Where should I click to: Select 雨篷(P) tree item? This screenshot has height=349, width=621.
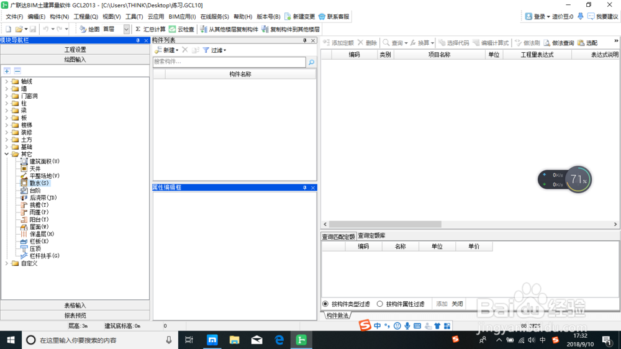pyautogui.click(x=39, y=212)
